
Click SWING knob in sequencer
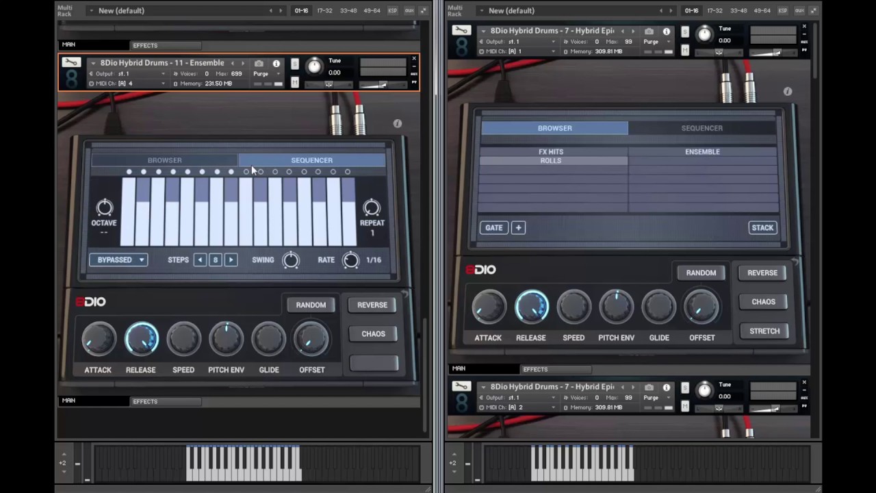pos(291,260)
